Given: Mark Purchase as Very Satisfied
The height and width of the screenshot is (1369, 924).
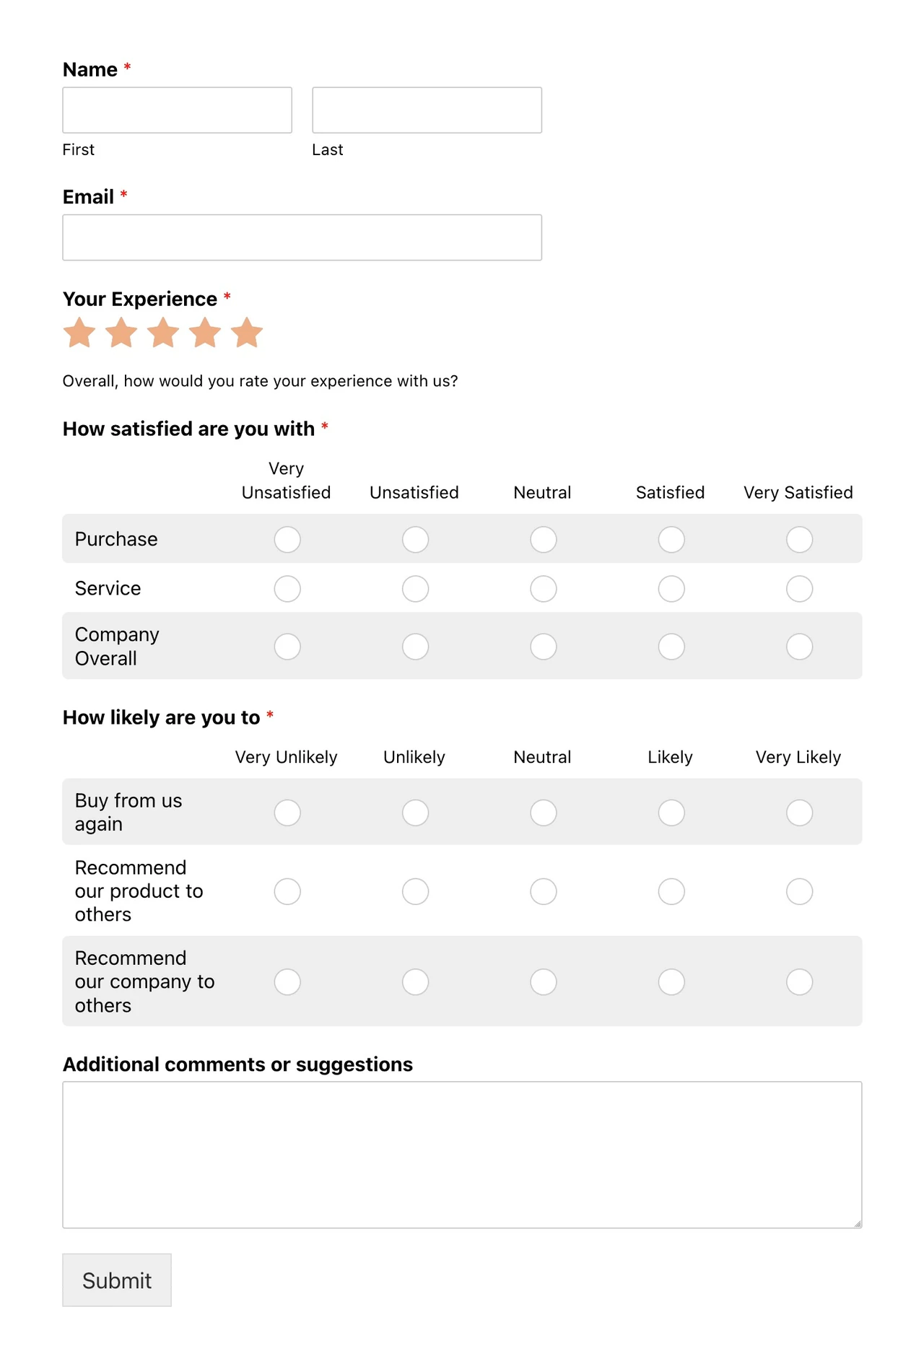Looking at the screenshot, I should coord(799,539).
